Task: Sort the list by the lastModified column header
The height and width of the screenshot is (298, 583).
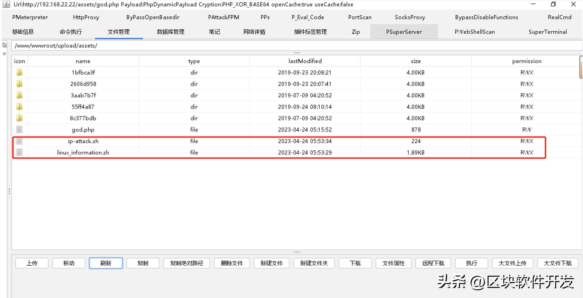Action: 305,61
